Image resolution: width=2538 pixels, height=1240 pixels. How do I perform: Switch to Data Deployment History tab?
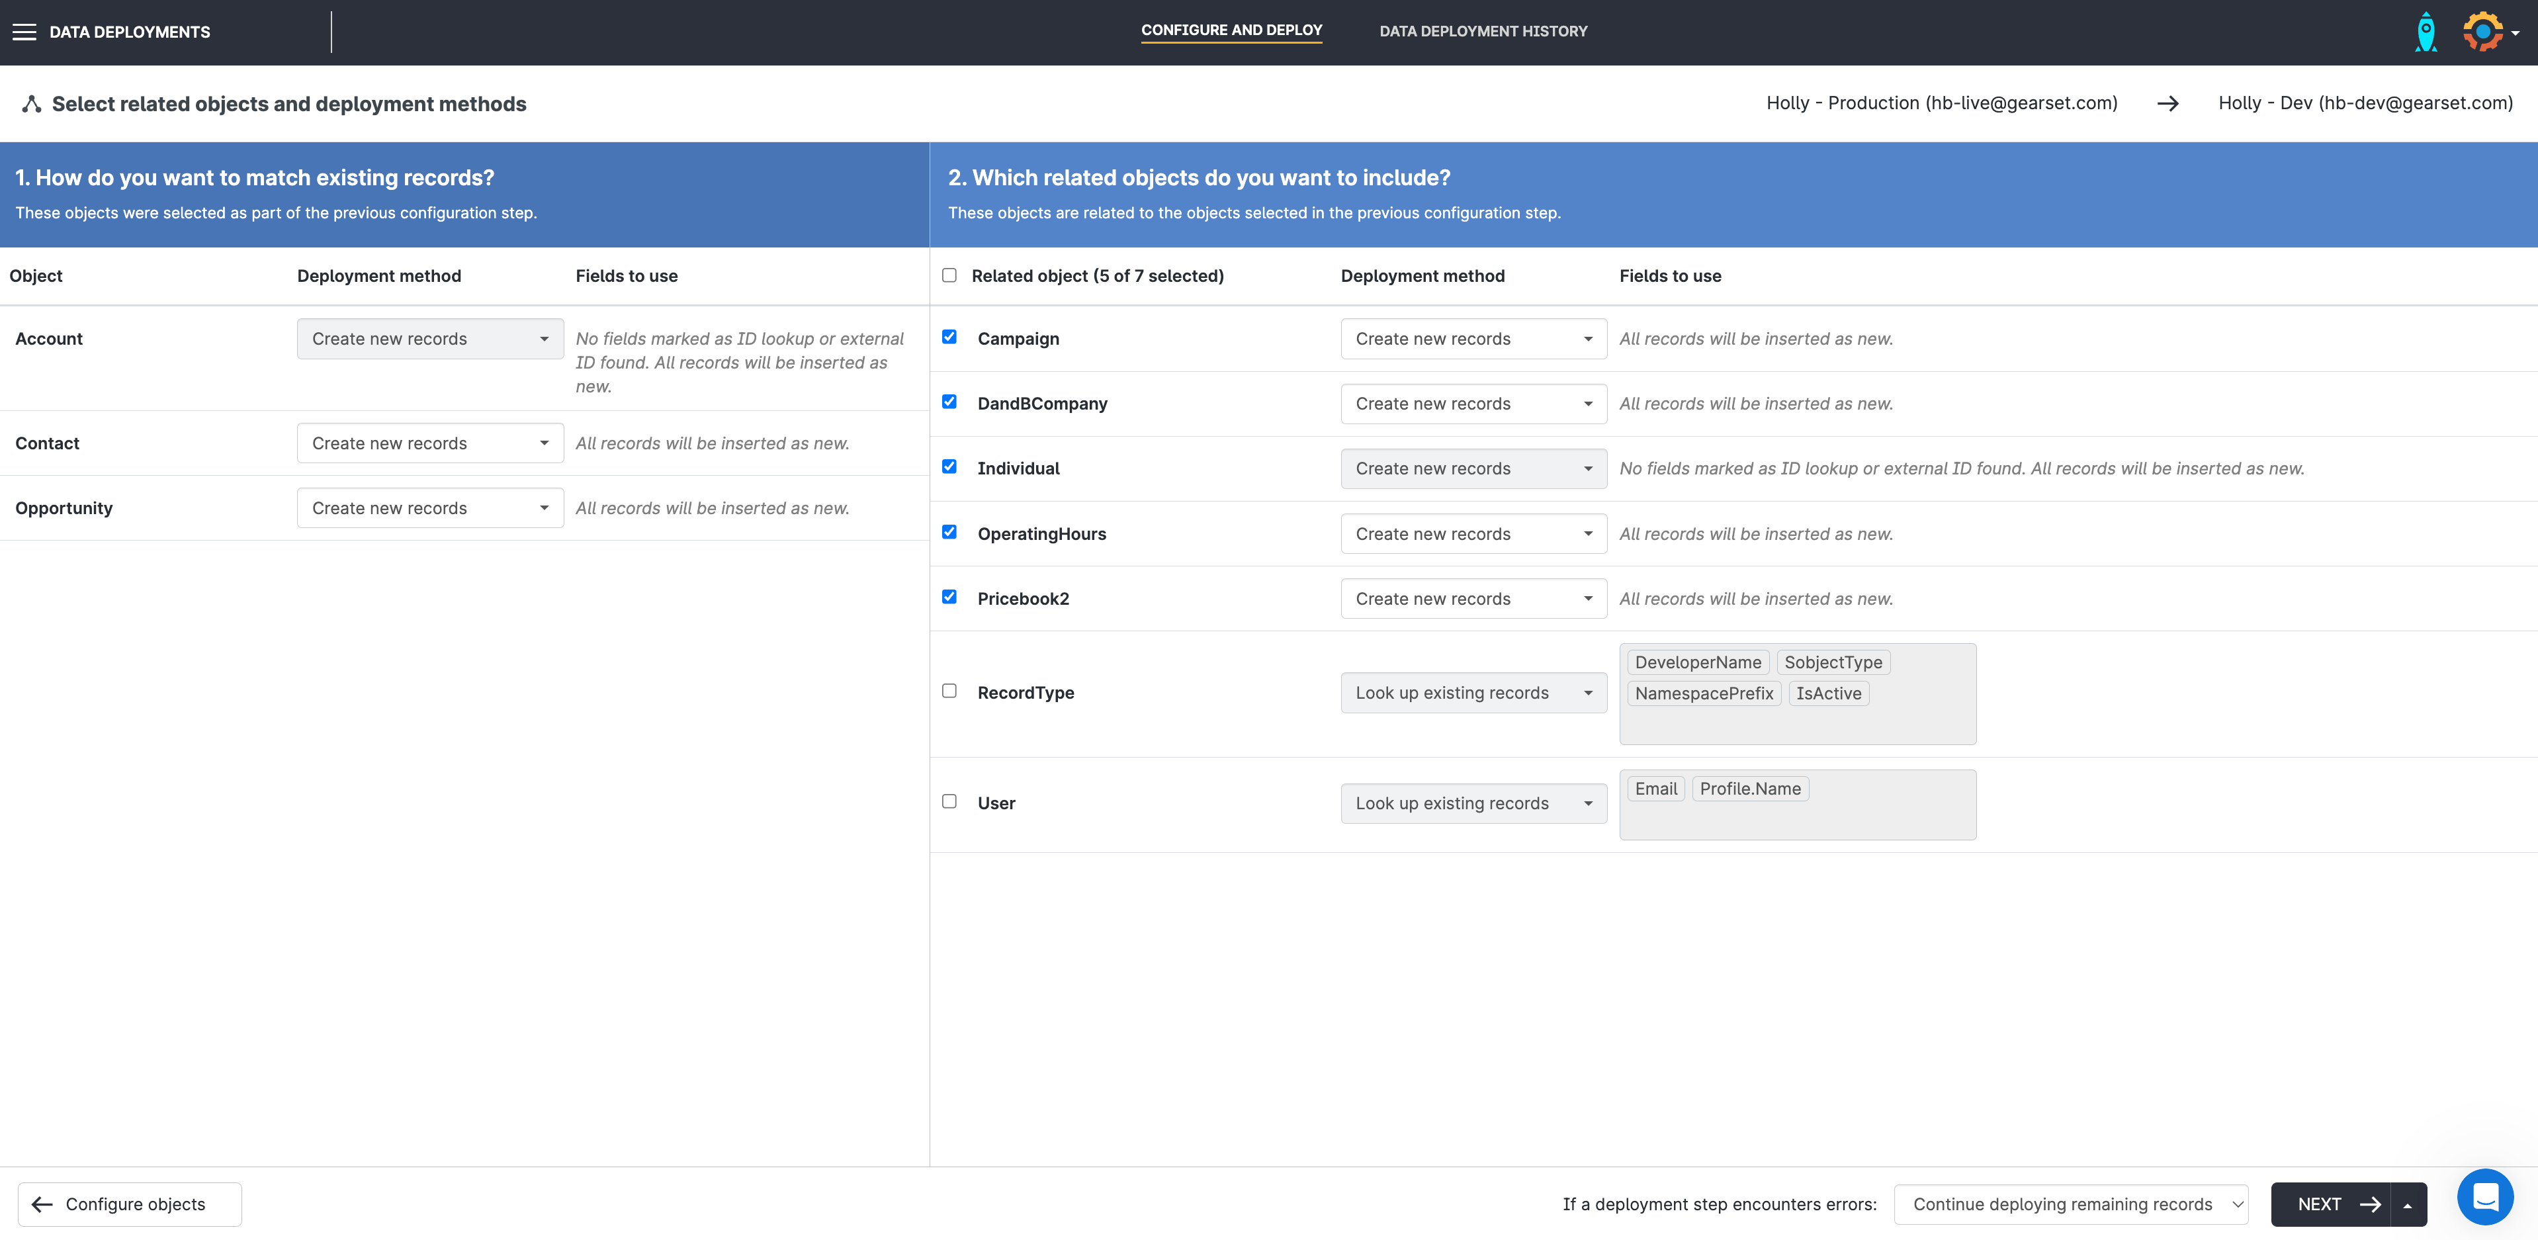pyautogui.click(x=1483, y=32)
